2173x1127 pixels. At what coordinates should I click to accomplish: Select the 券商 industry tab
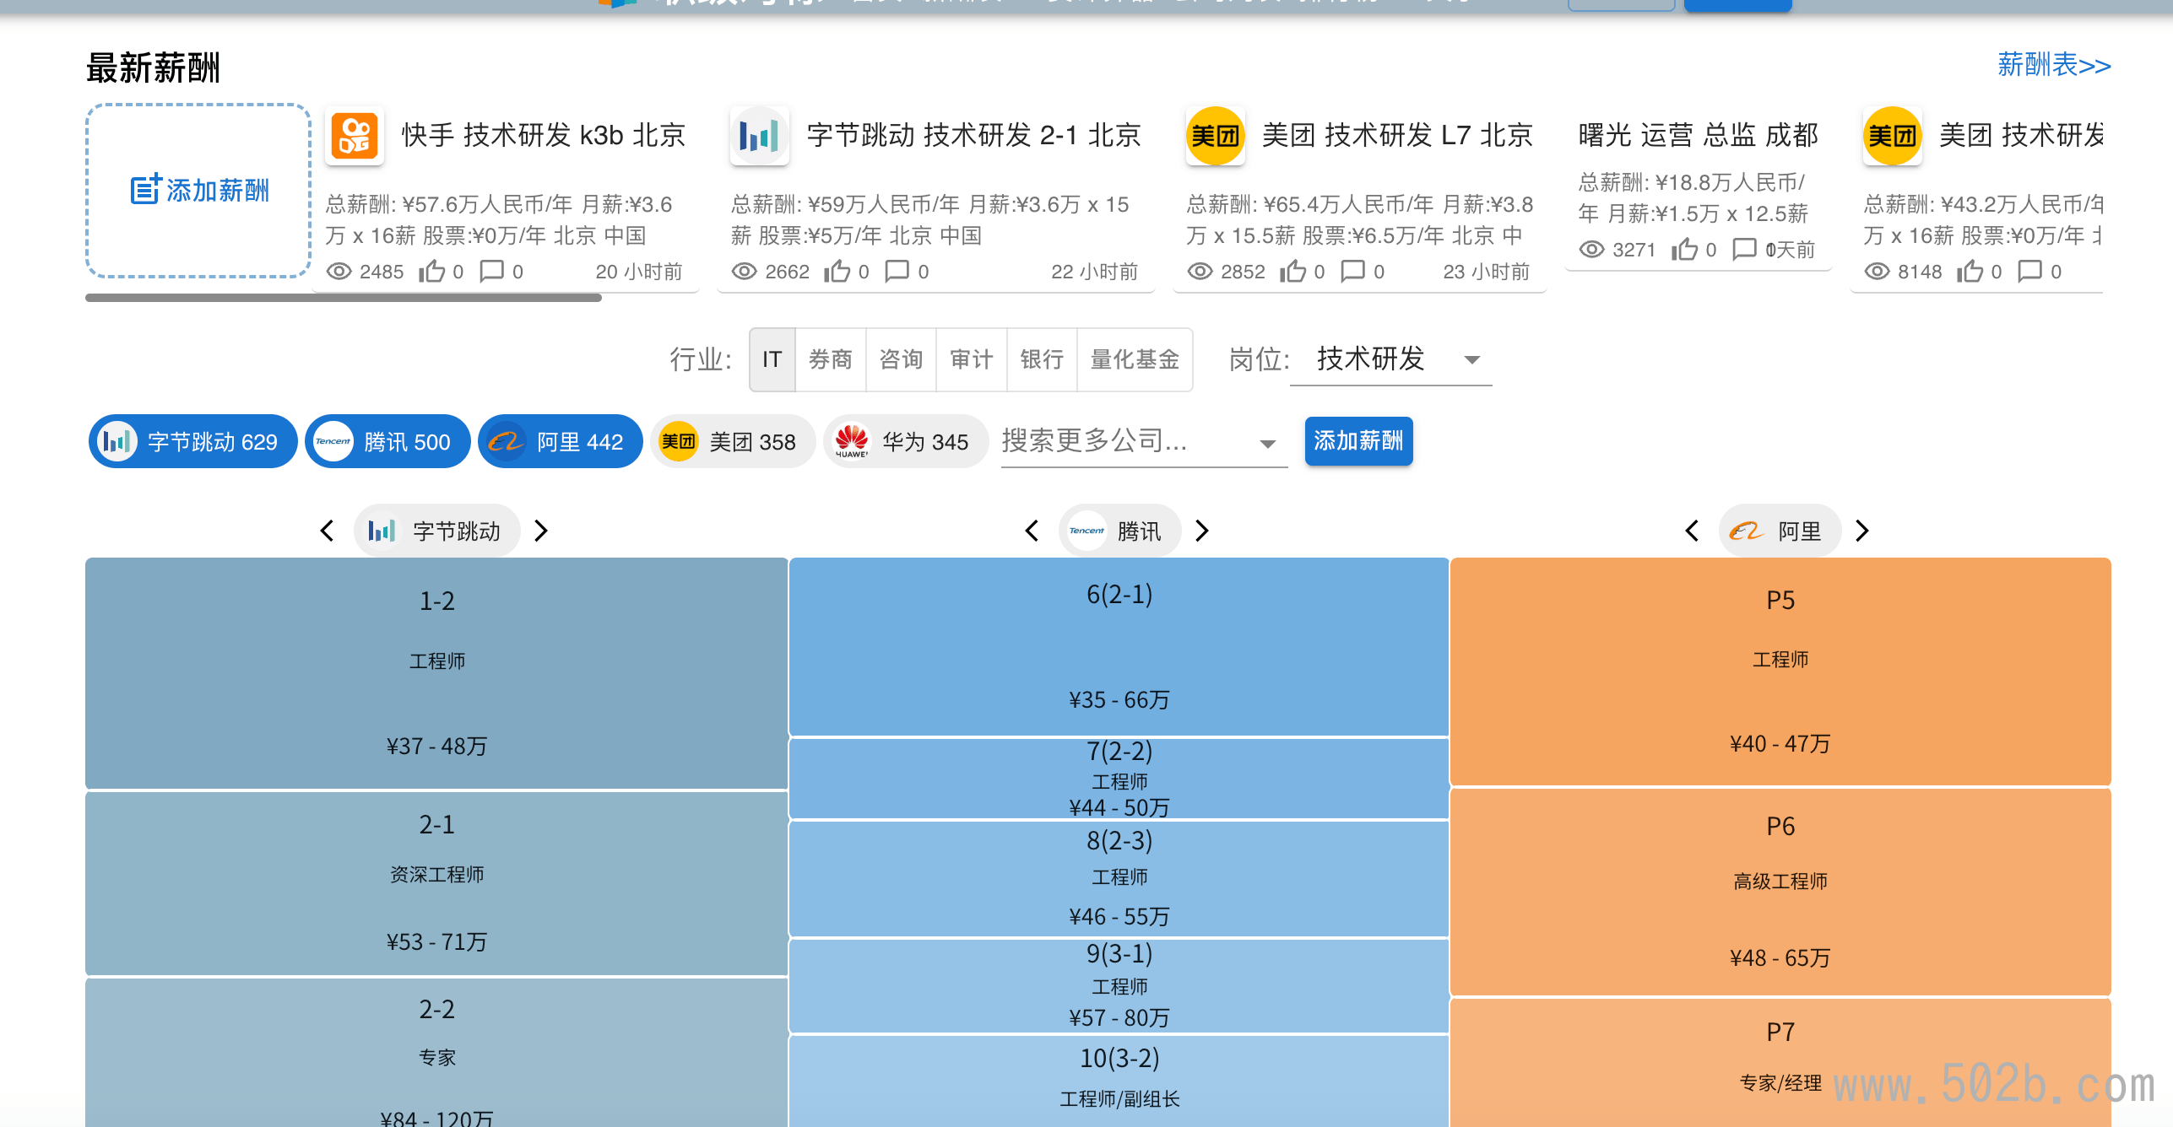tap(831, 359)
